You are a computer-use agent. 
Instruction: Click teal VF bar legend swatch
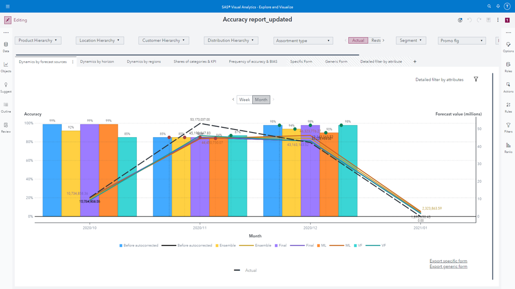[x=355, y=245]
